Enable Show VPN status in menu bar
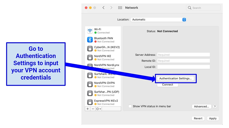229x128 pixels. (x=130, y=106)
